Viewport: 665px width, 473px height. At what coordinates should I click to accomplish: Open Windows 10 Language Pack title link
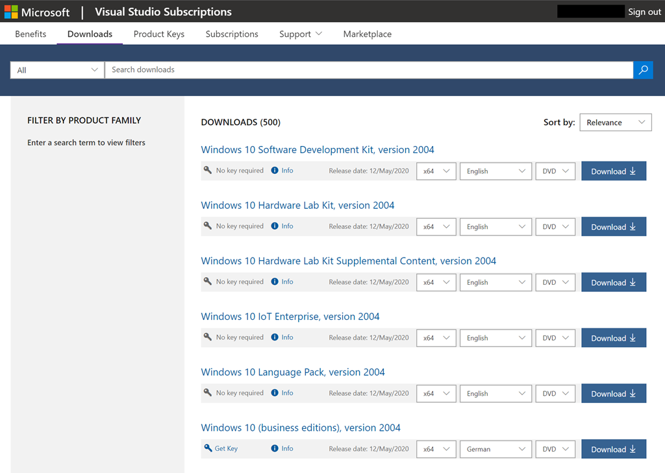(293, 372)
